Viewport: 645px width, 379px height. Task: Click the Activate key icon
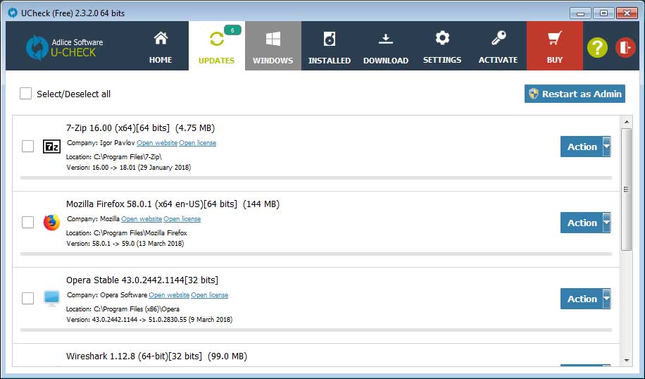click(498, 38)
